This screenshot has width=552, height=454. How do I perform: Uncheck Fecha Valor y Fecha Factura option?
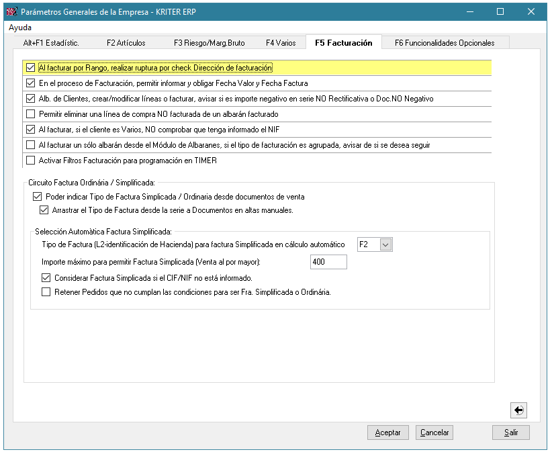pyautogui.click(x=30, y=83)
